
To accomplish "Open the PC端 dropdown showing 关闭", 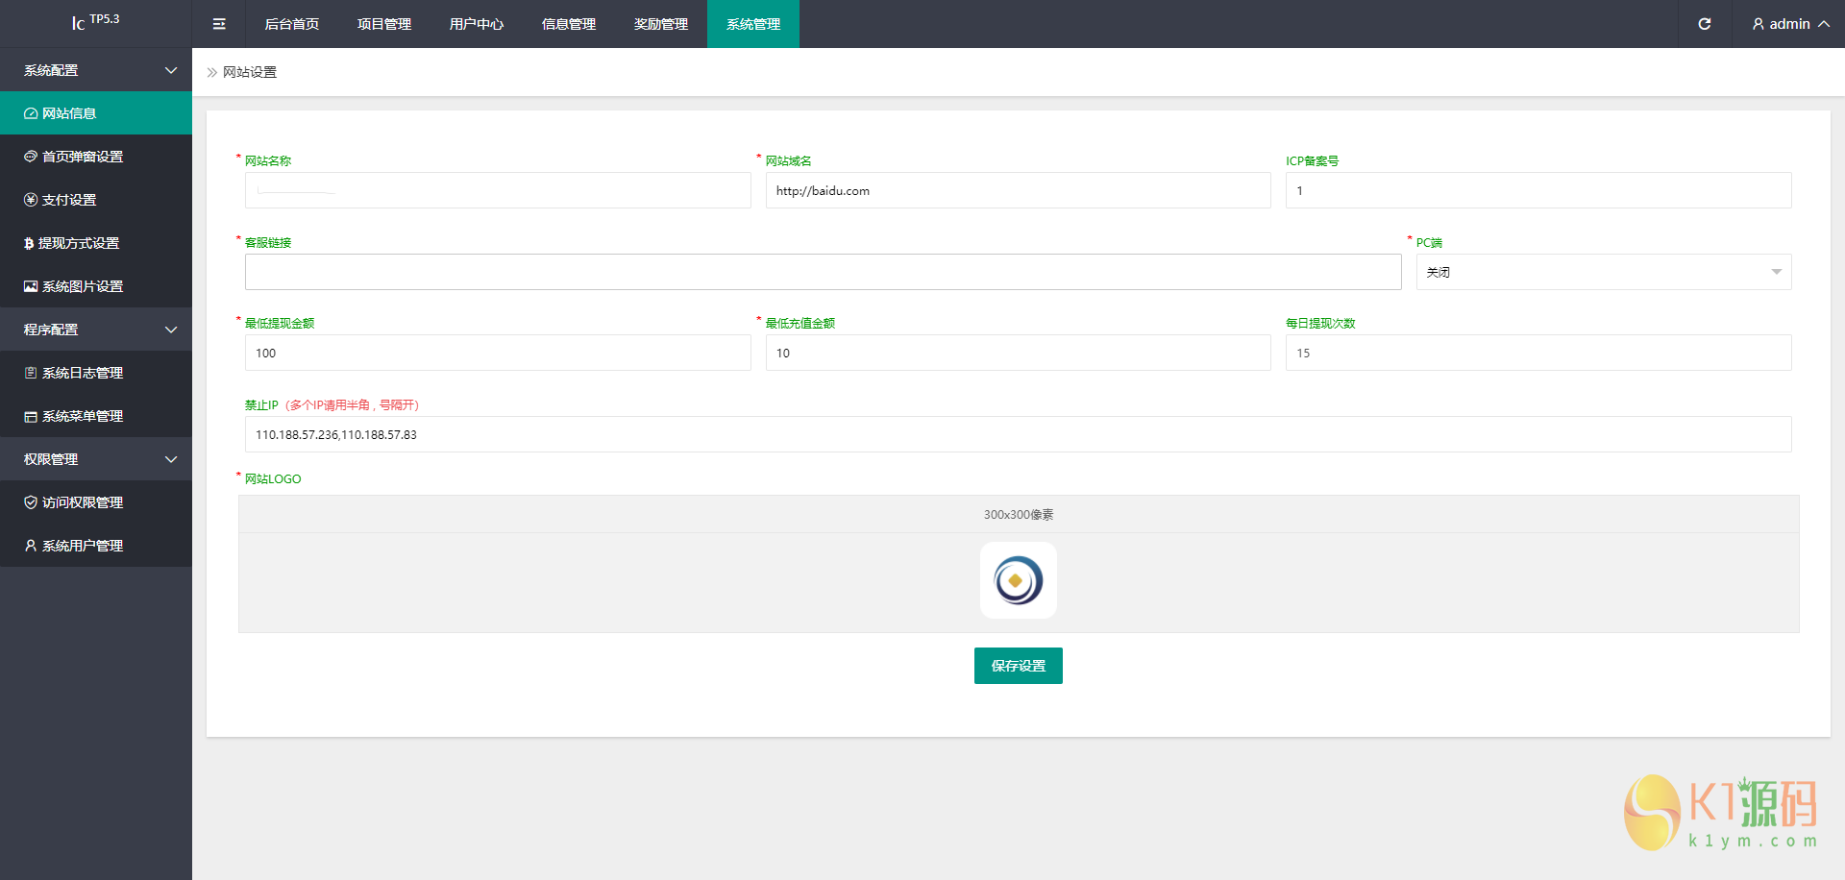I will pos(1604,272).
